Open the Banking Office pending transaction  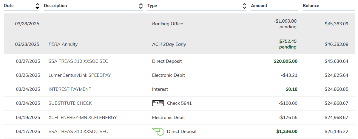tap(167, 24)
